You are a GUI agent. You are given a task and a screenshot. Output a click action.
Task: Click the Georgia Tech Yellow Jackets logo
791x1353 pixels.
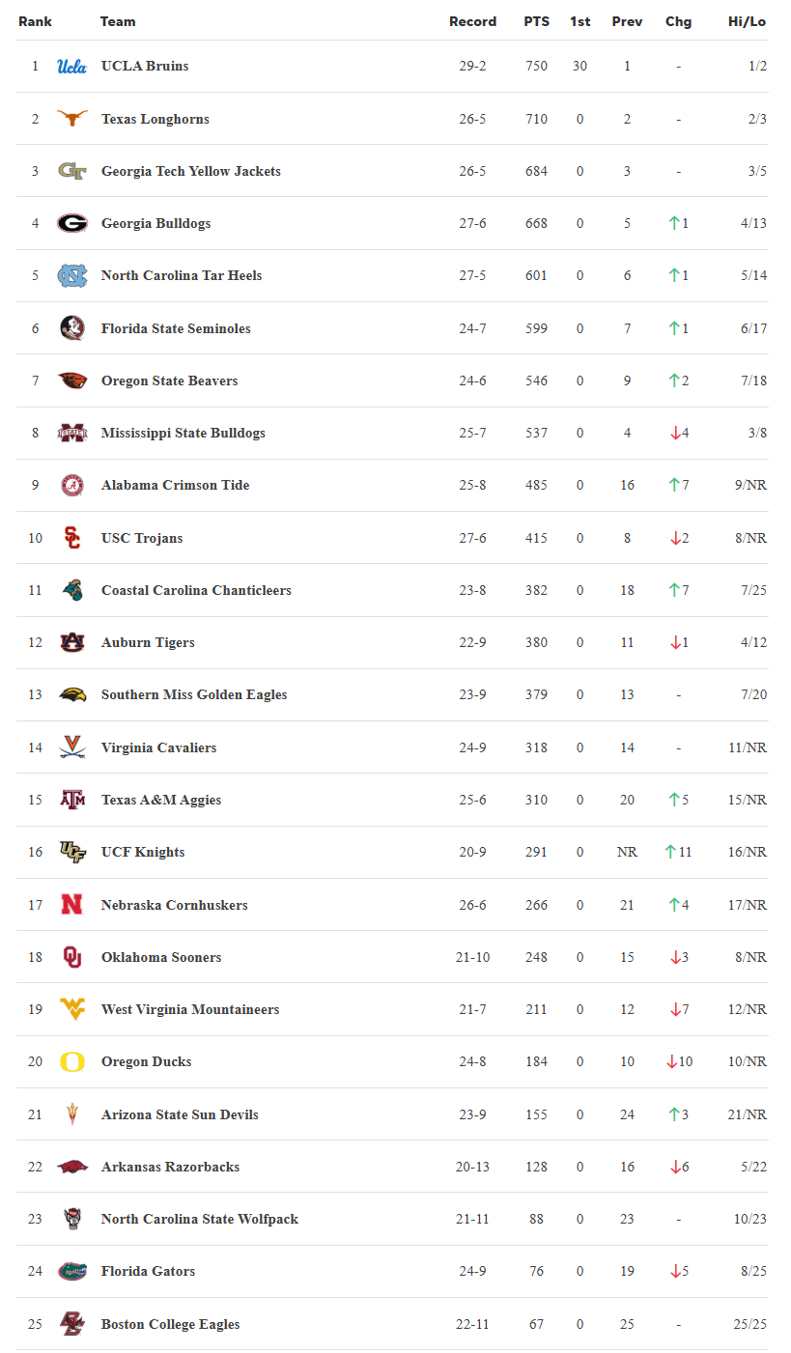click(x=71, y=171)
